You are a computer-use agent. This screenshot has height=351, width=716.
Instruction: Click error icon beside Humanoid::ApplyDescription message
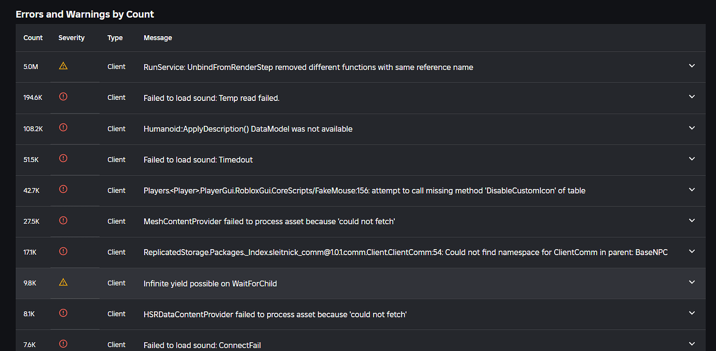click(63, 127)
